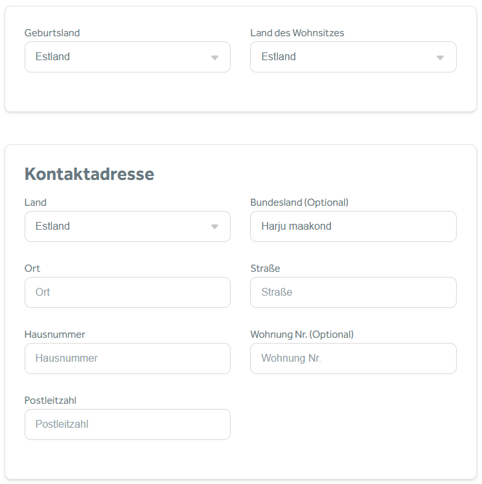This screenshot has height=484, width=482.
Task: Focus the Hausnummer input field
Action: tap(127, 358)
